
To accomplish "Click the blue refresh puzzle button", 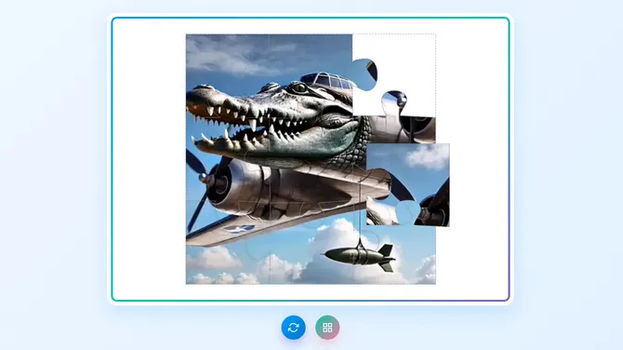I will [293, 328].
